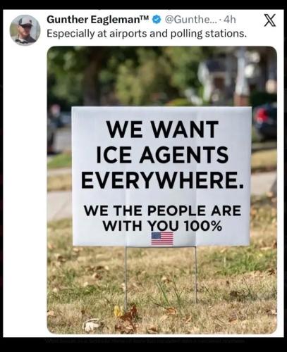Open Gunther Eagleman's profile avatar
The height and width of the screenshot is (352, 287).
(x=25, y=30)
